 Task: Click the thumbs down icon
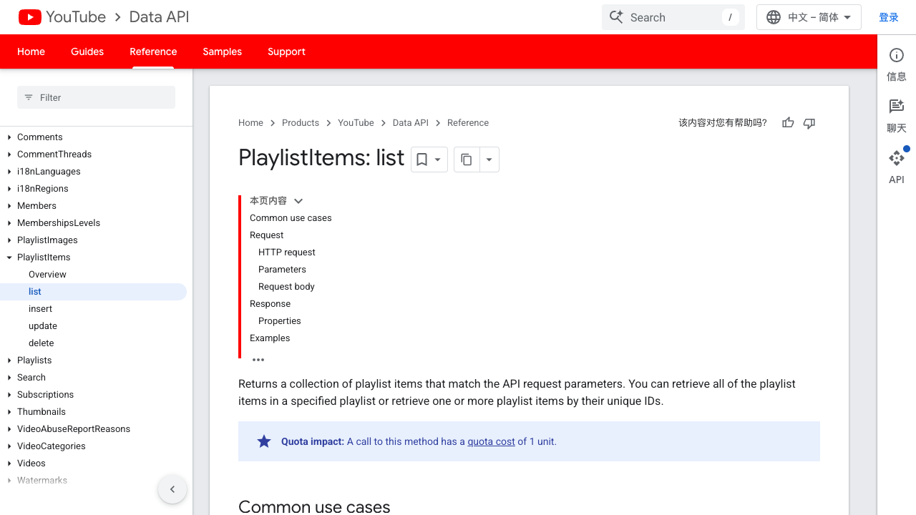(809, 123)
